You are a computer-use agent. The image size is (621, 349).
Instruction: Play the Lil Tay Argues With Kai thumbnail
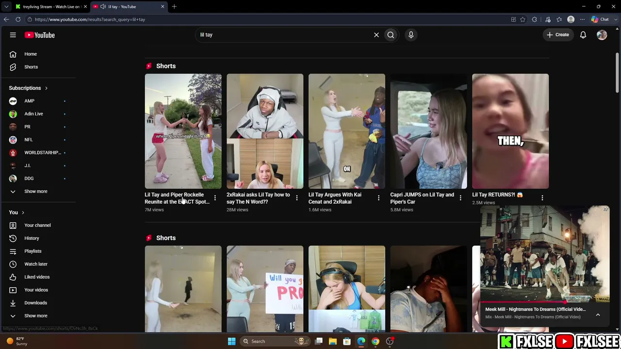pos(347,131)
